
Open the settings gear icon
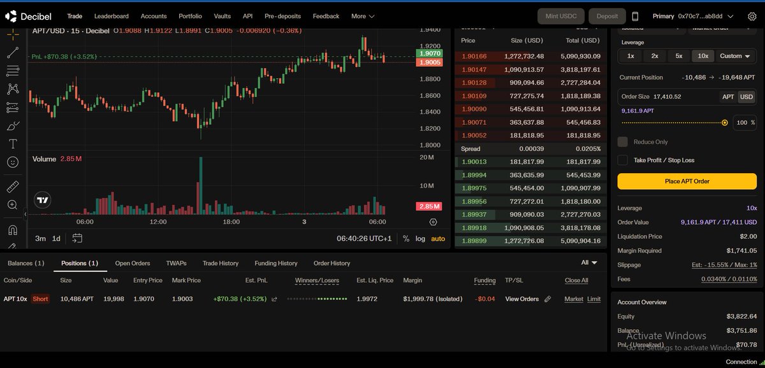tap(752, 17)
